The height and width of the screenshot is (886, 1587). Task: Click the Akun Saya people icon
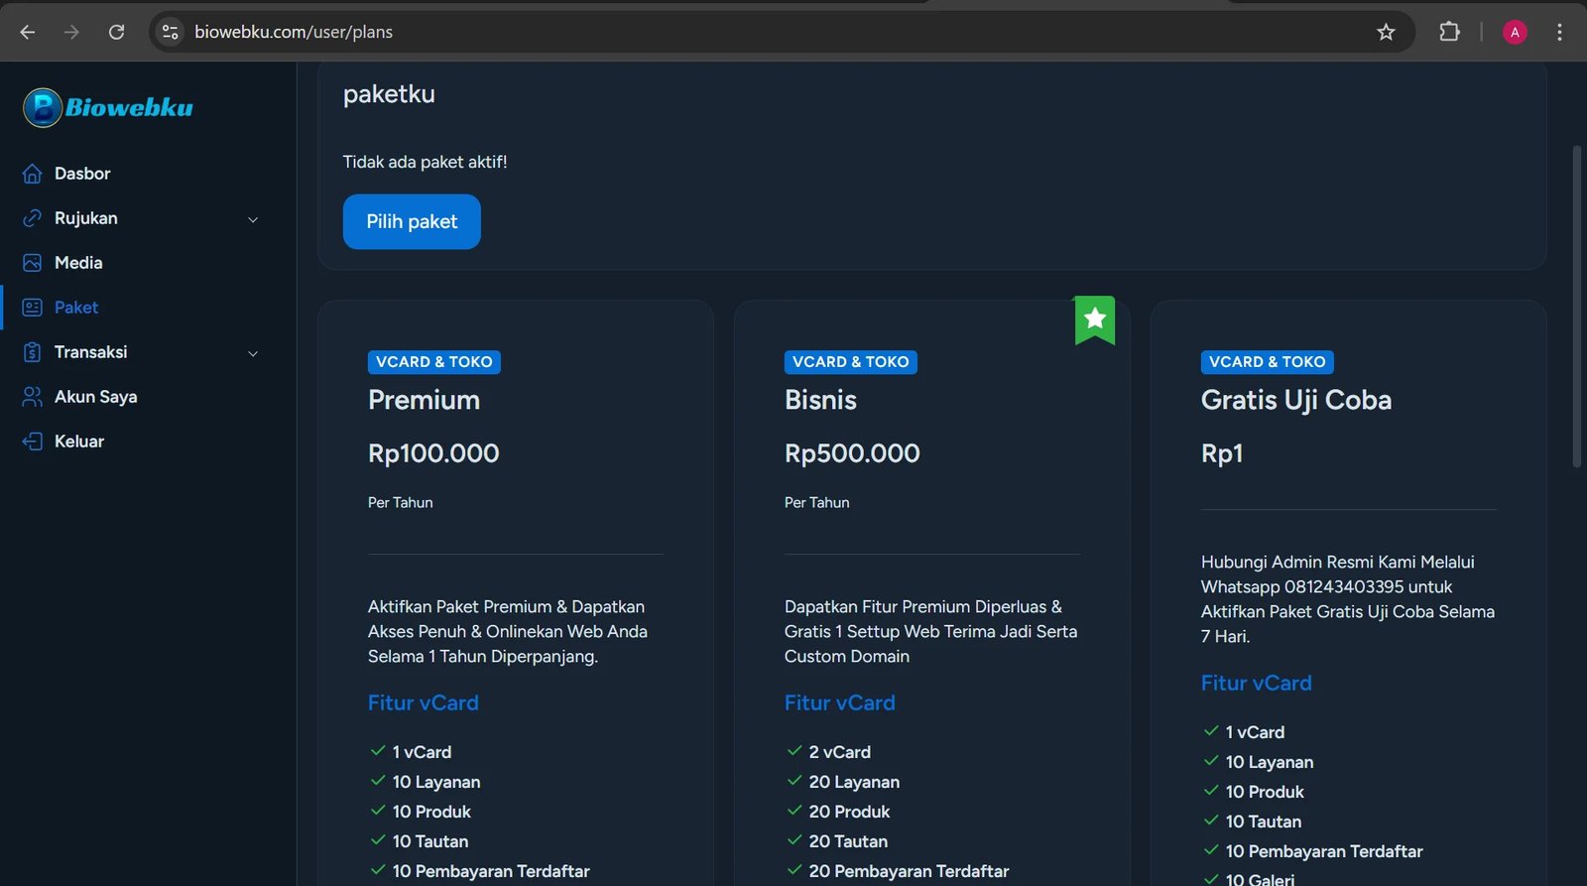pos(33,397)
